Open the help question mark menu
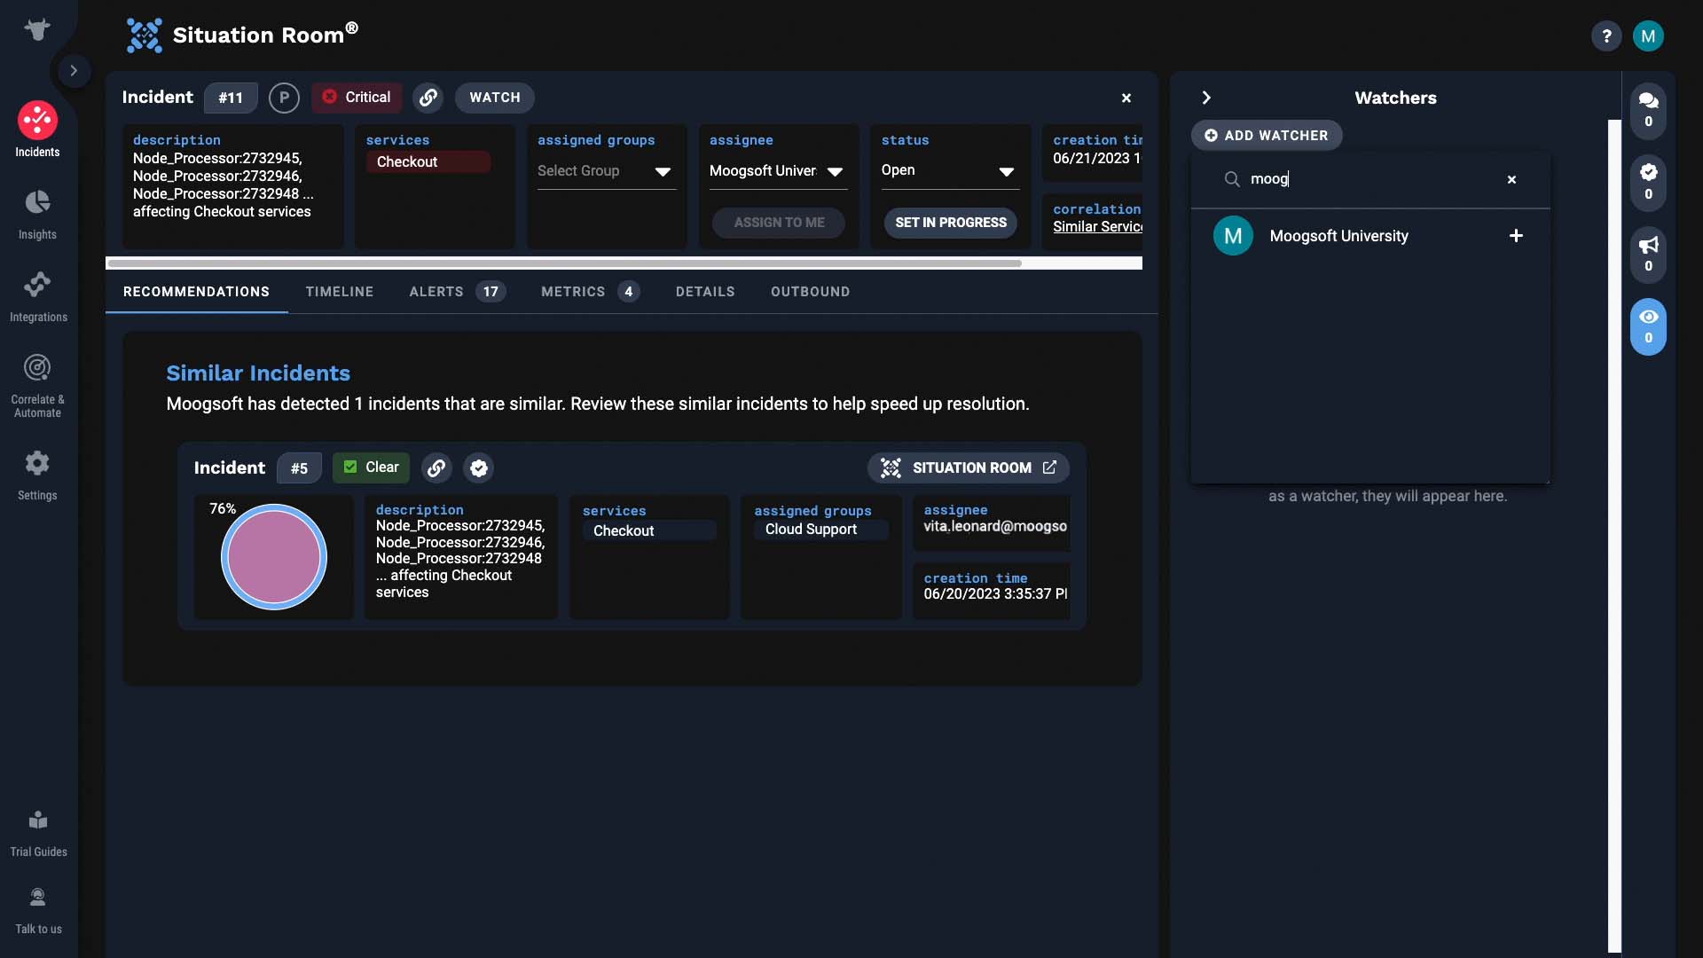This screenshot has height=958, width=1703. (x=1605, y=36)
